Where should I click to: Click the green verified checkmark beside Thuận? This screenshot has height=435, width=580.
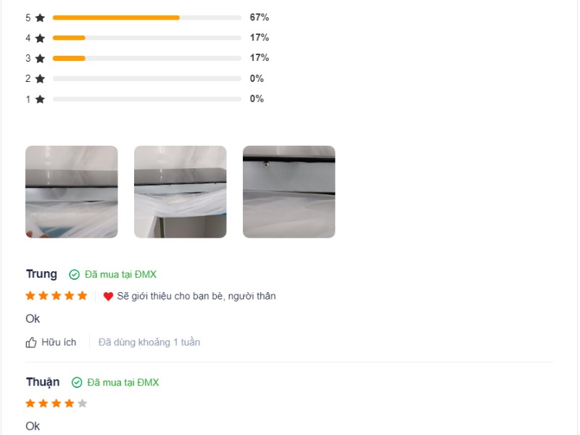[x=77, y=383]
